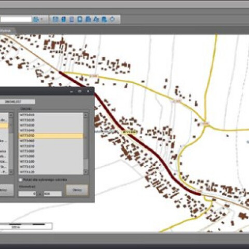This screenshot has width=249, height=249.
Task: Click the down arrow of the segment list scrollbar
Action: pyautogui.click(x=86, y=172)
